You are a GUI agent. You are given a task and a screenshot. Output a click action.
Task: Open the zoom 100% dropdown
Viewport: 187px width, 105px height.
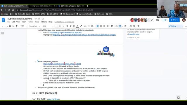23,26
